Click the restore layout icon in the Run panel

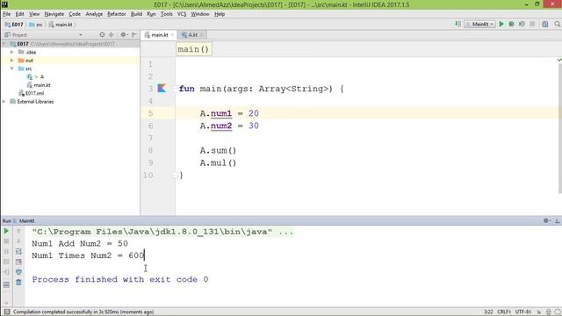6,284
